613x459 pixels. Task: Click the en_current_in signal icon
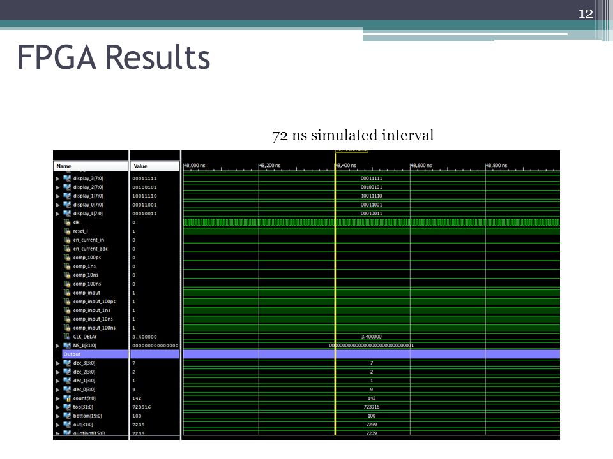tap(67, 240)
